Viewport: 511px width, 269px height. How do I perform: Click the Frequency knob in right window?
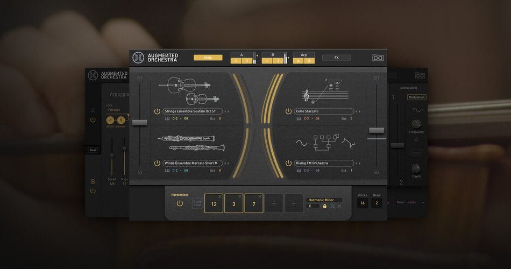[416, 124]
